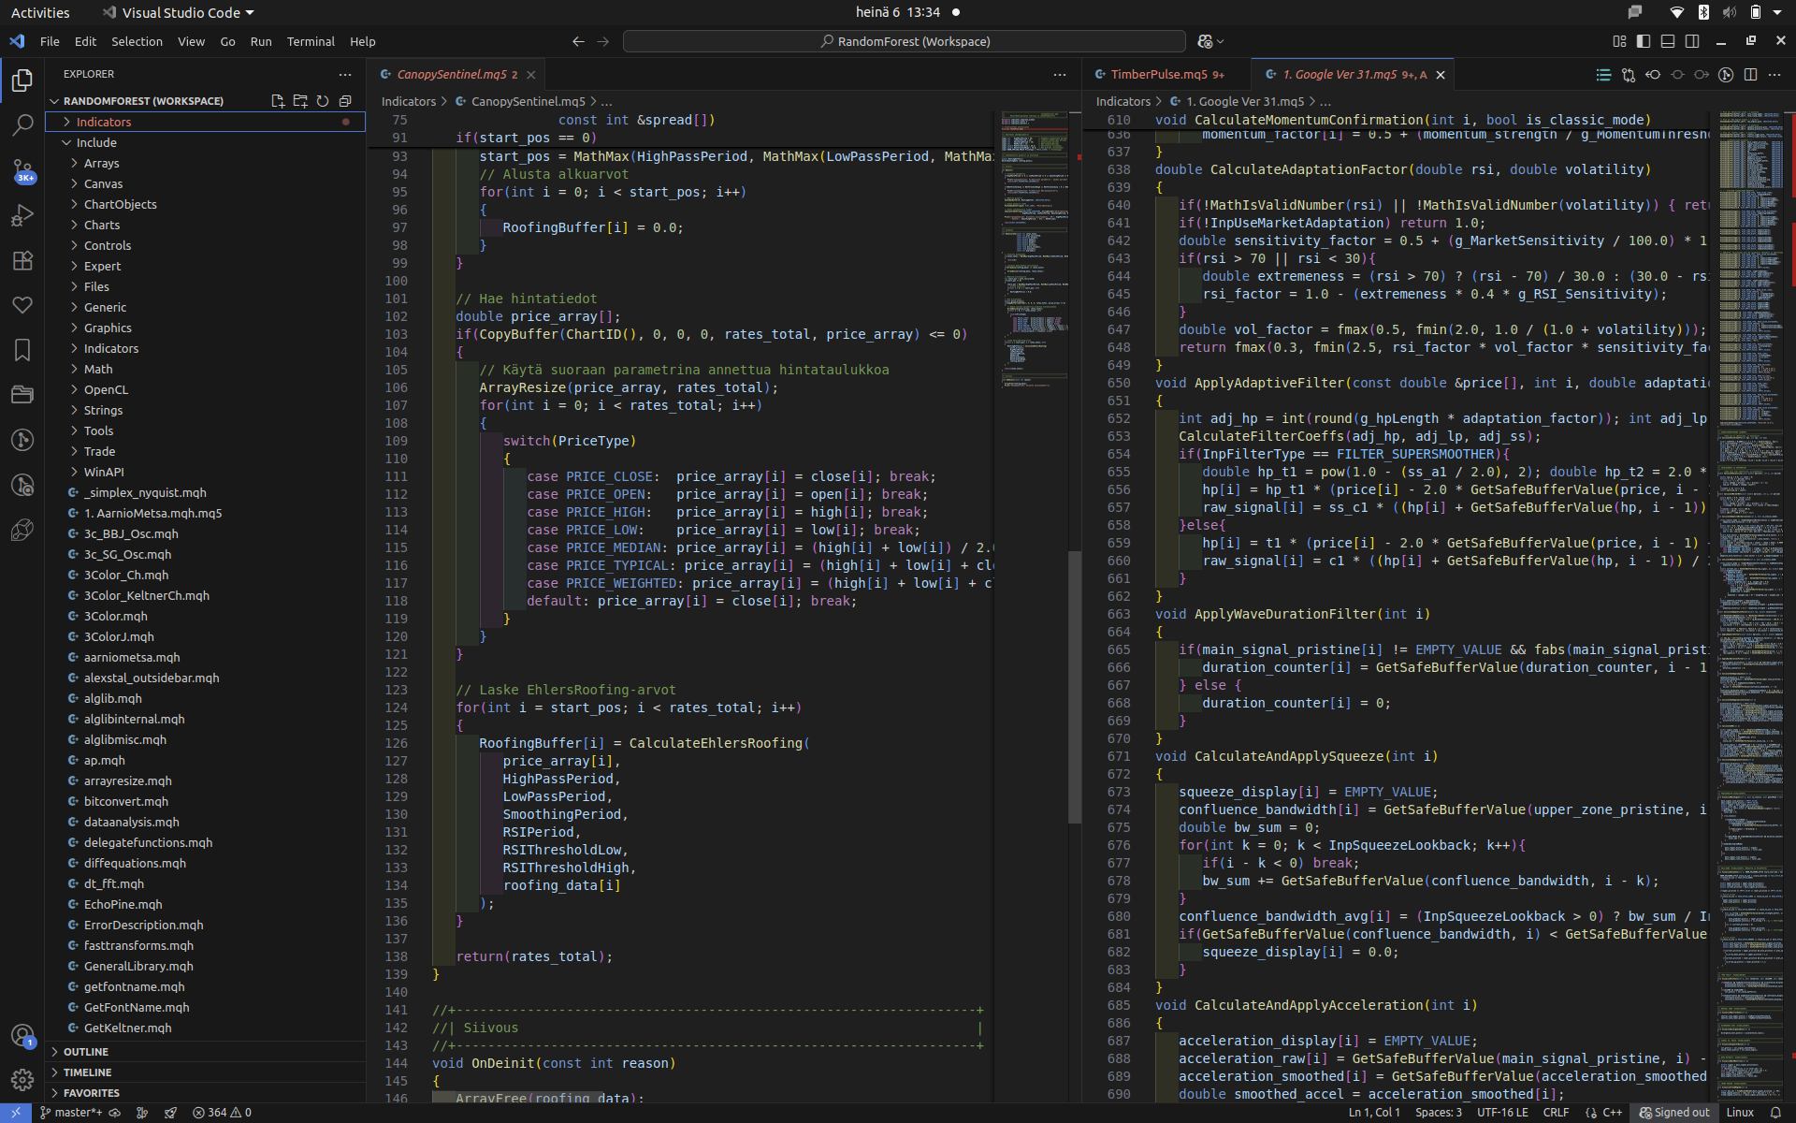Click the split editor right icon
The width and height of the screenshot is (1796, 1123).
tap(1750, 75)
